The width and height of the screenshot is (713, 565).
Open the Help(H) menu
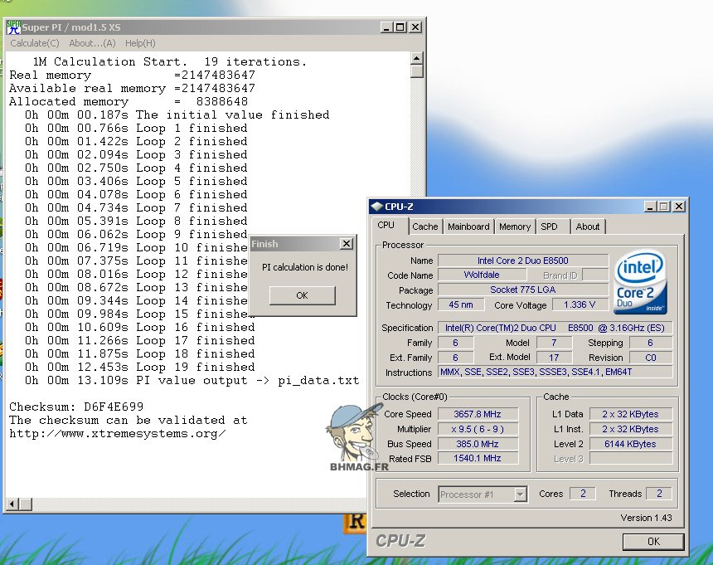[140, 43]
